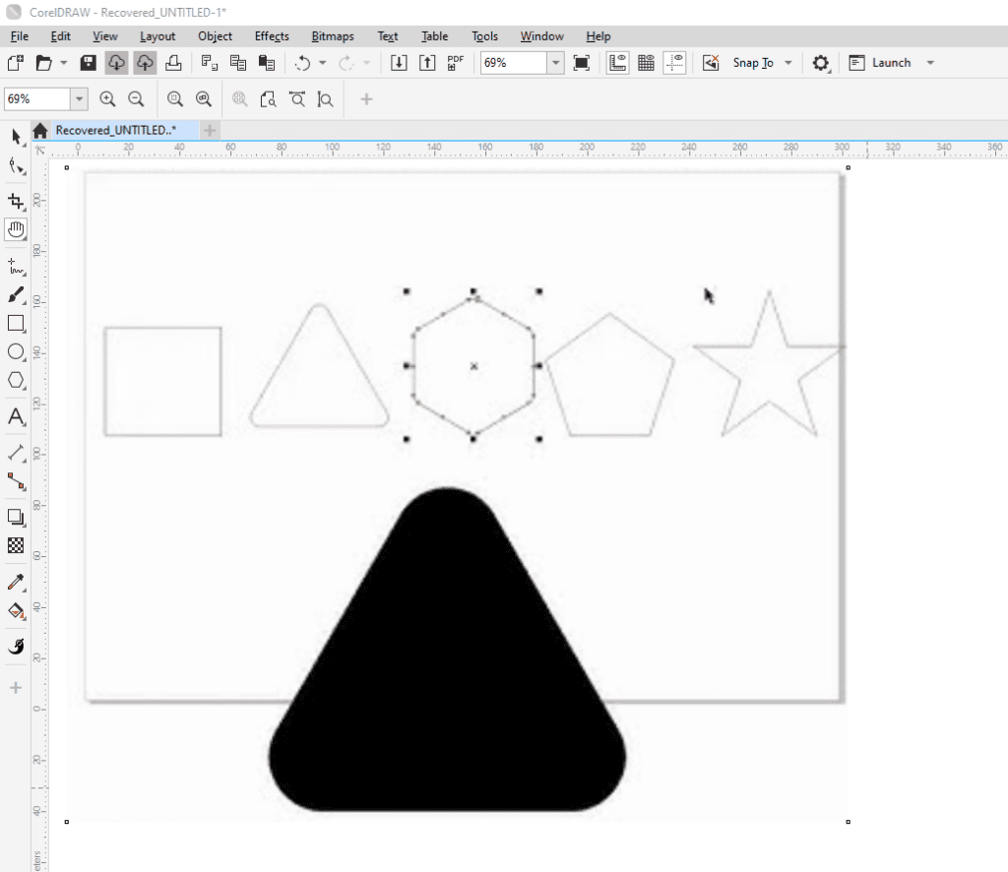Toggle the guidelines display button

coord(676,62)
